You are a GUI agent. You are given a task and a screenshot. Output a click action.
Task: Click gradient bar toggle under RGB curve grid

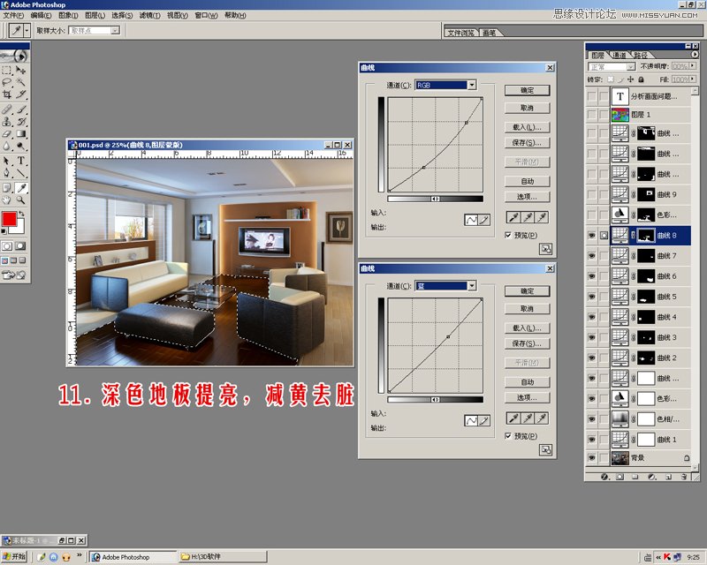tap(435, 199)
